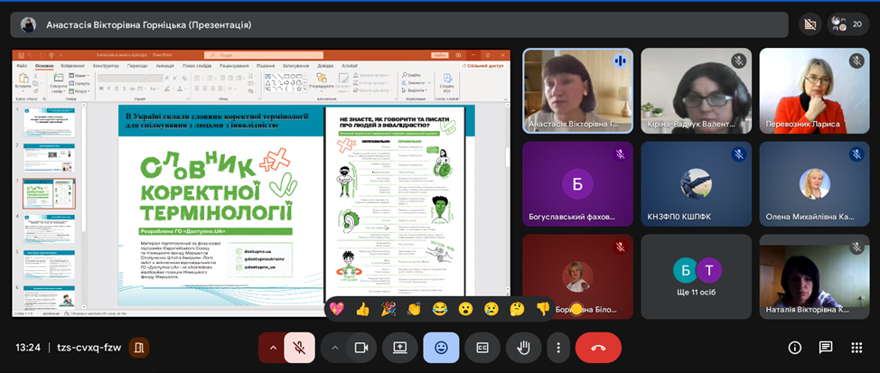Send the thinking face reaction

[516, 309]
